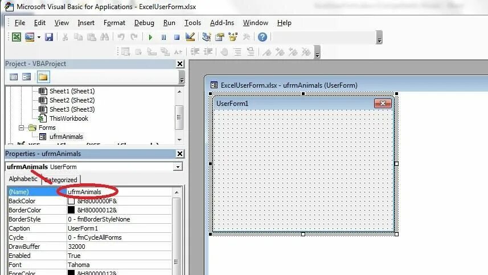The image size is (488, 275).
Task: Click the Cut scissors icon
Action: (65, 37)
